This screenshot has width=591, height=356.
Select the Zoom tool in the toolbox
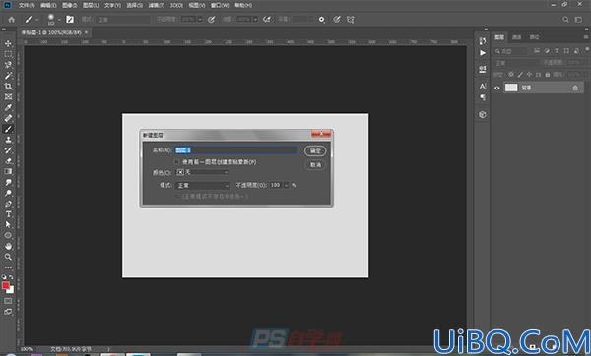click(8, 257)
